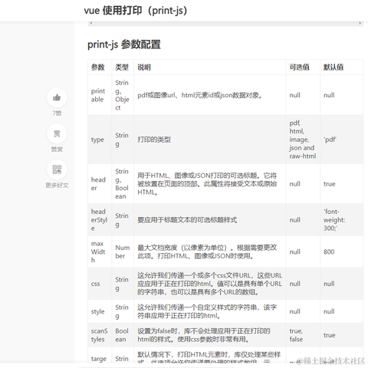The height and width of the screenshot is (368, 368).
Task: Click the 打印的类型 description cell
Action: 209,140
